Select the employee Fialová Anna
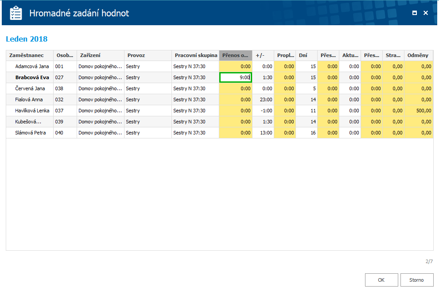Viewport: 439px width, 291px height. (x=29, y=100)
